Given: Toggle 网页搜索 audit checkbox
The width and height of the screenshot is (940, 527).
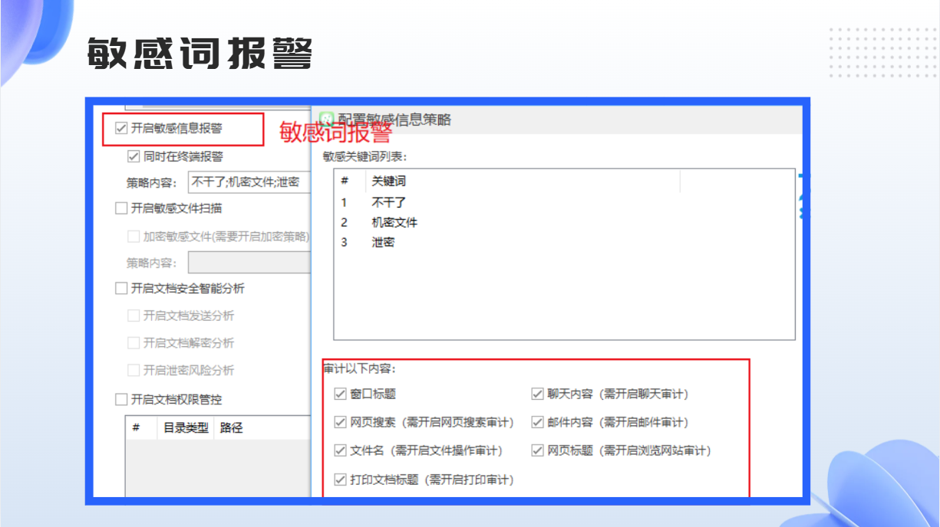Looking at the screenshot, I should [341, 423].
